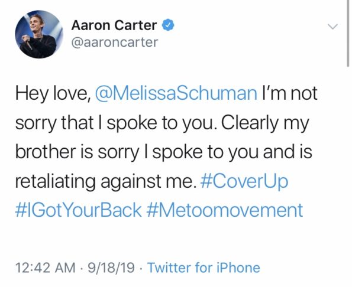352x287 pixels.
Task: Open the @MelissaSchuman mention
Action: click(x=176, y=93)
